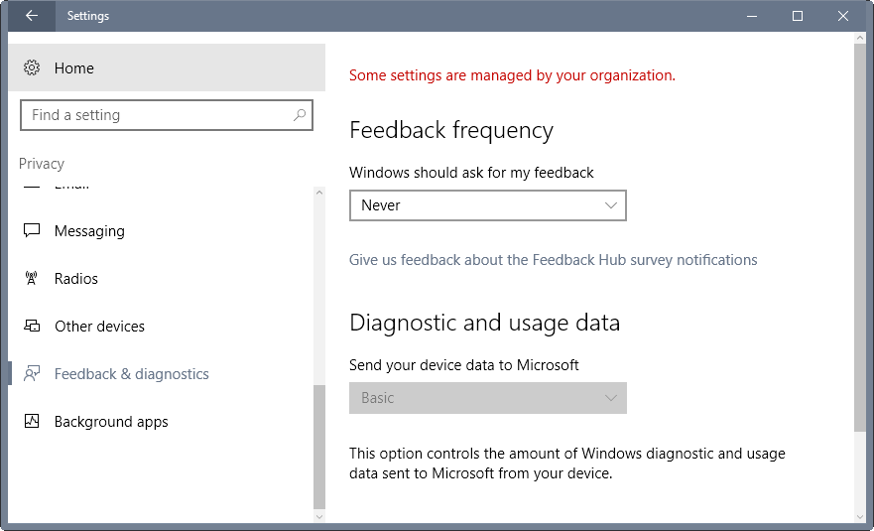Viewport: 874px width, 531px height.
Task: Click main pane scroll down arrow
Action: [859, 516]
